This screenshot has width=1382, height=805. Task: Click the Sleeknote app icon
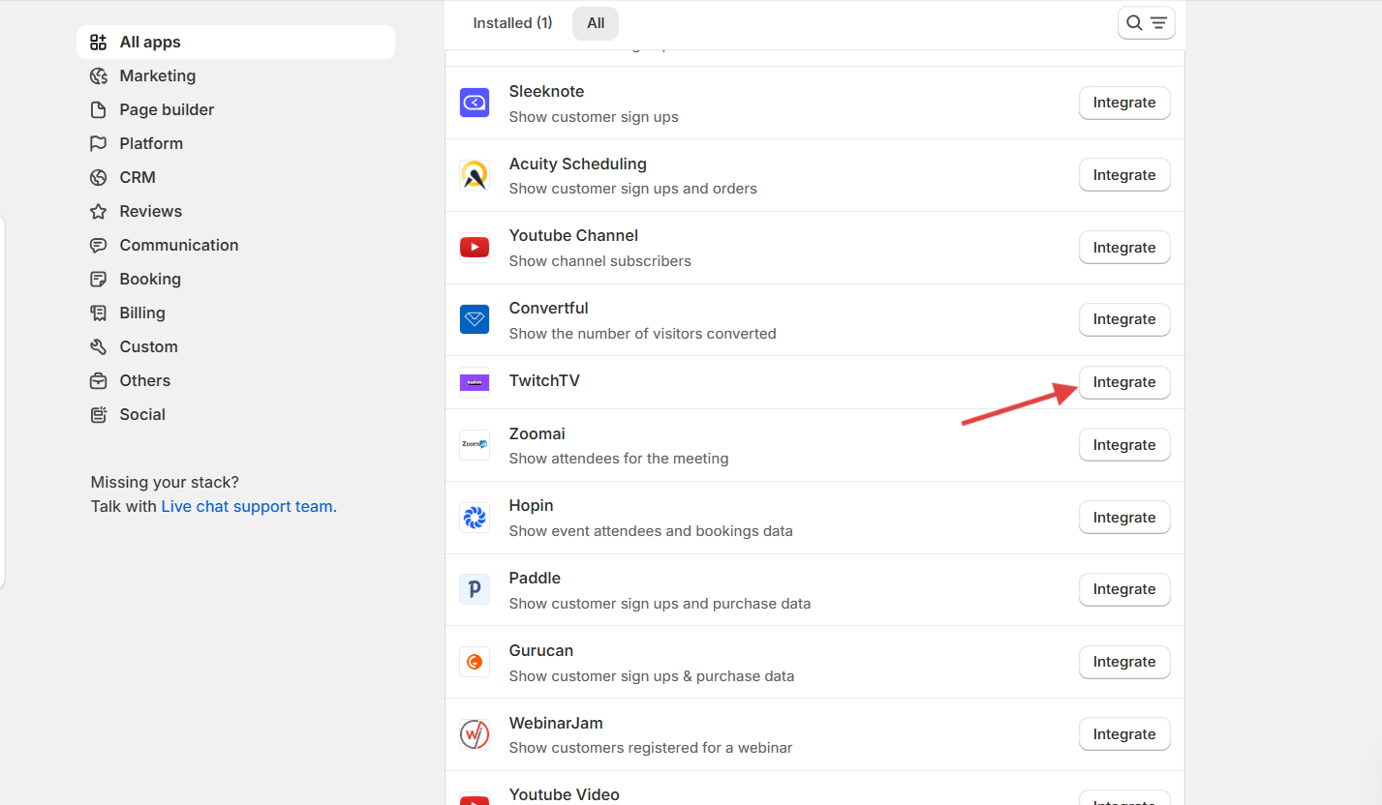click(474, 103)
